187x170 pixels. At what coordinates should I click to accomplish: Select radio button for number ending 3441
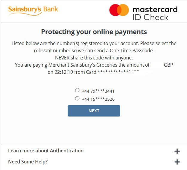(x=77, y=90)
